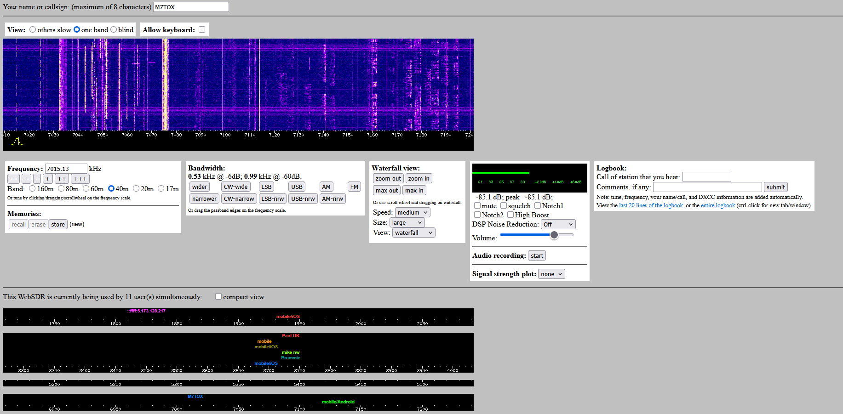Screen dimensions: 843x414
Task: Open the last 20 lines logbook link
Action: 651,205
